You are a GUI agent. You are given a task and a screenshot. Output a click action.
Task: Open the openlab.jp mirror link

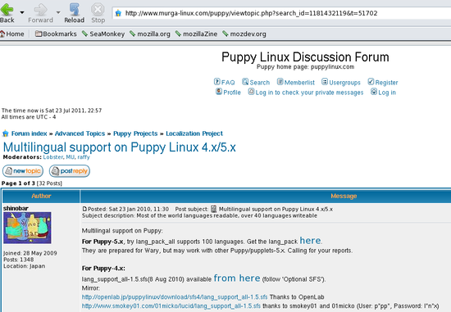175,297
